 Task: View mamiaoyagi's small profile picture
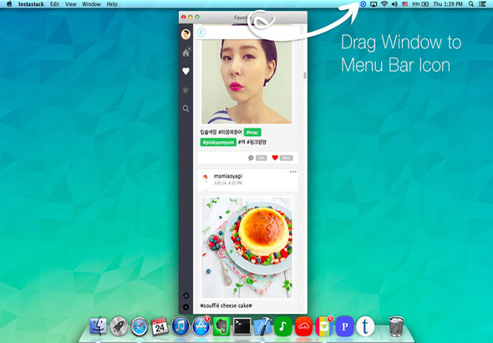click(x=206, y=177)
